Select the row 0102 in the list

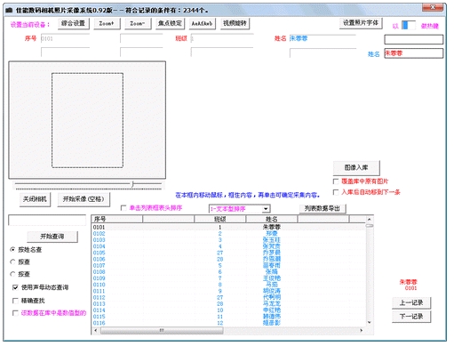point(228,234)
